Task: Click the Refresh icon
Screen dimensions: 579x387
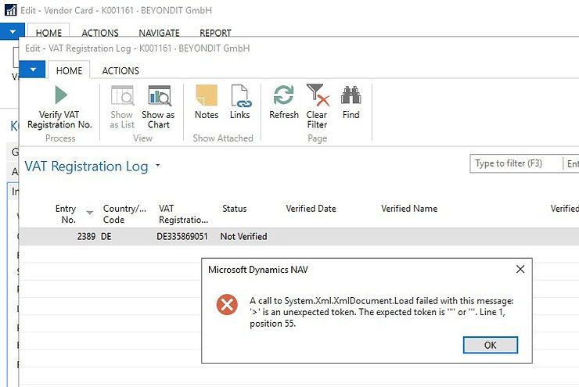Action: click(283, 96)
